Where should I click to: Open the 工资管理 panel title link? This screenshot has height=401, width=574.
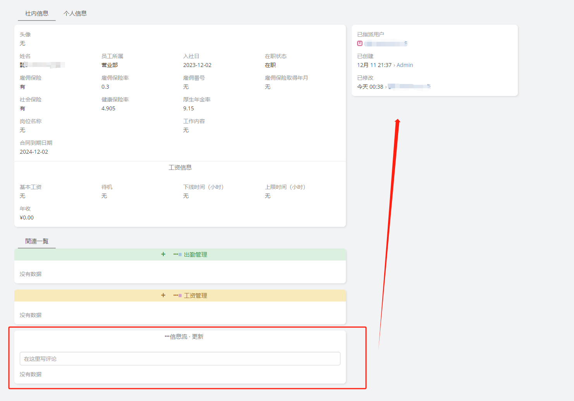pyautogui.click(x=196, y=295)
